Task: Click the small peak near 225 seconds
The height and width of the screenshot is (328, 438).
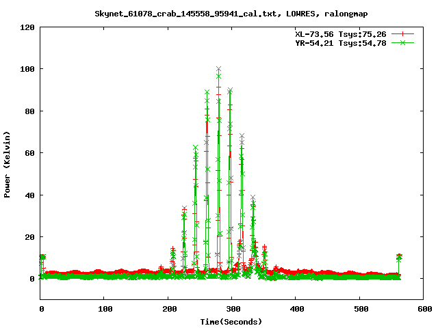Action: pyautogui.click(x=184, y=209)
